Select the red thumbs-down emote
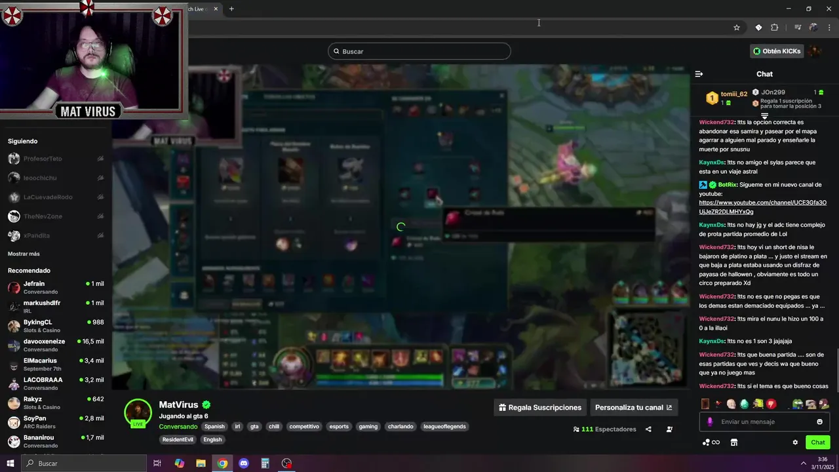839x472 pixels. tap(771, 404)
